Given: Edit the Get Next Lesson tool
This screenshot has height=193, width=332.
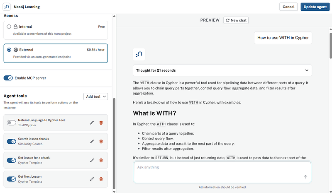Looking at the screenshot, I should click(x=92, y=179).
